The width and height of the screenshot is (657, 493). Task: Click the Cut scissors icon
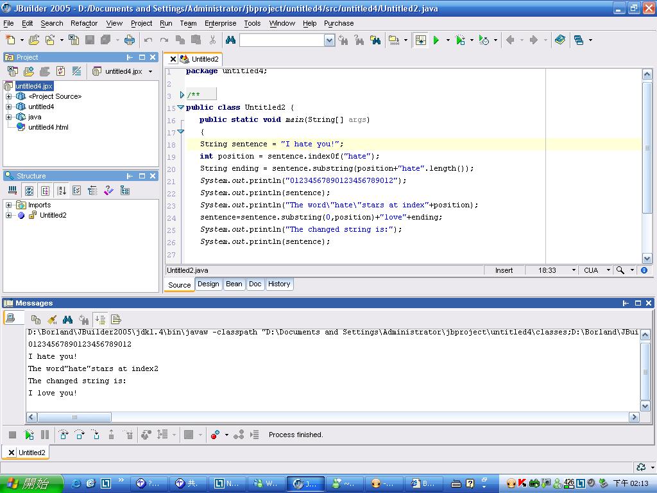click(212, 40)
